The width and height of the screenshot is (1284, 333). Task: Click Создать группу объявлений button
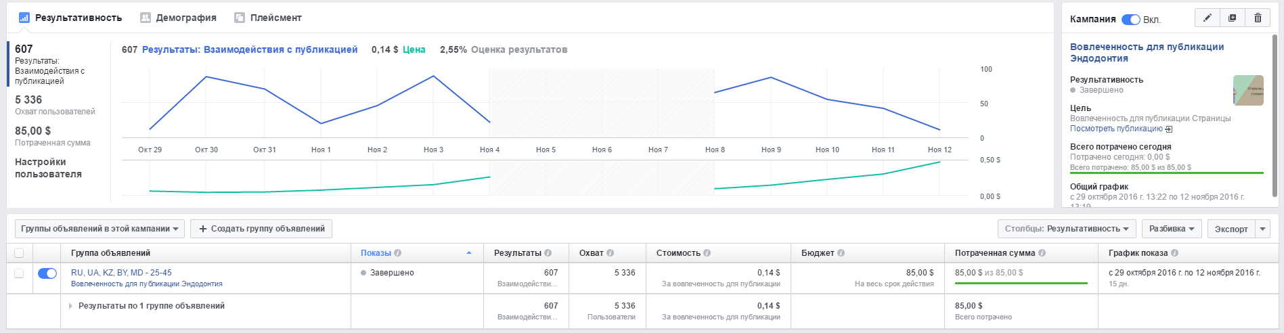(x=261, y=229)
